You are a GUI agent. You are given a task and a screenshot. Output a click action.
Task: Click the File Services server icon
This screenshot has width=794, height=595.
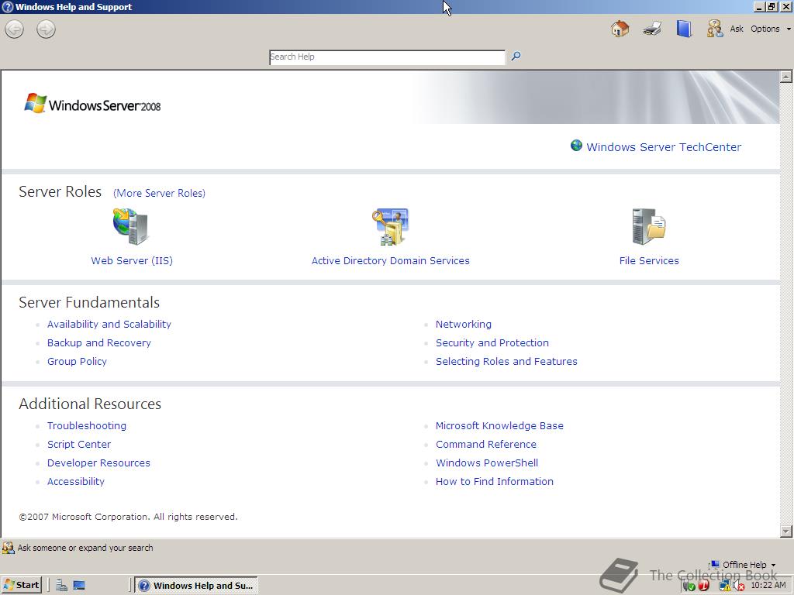pos(649,226)
